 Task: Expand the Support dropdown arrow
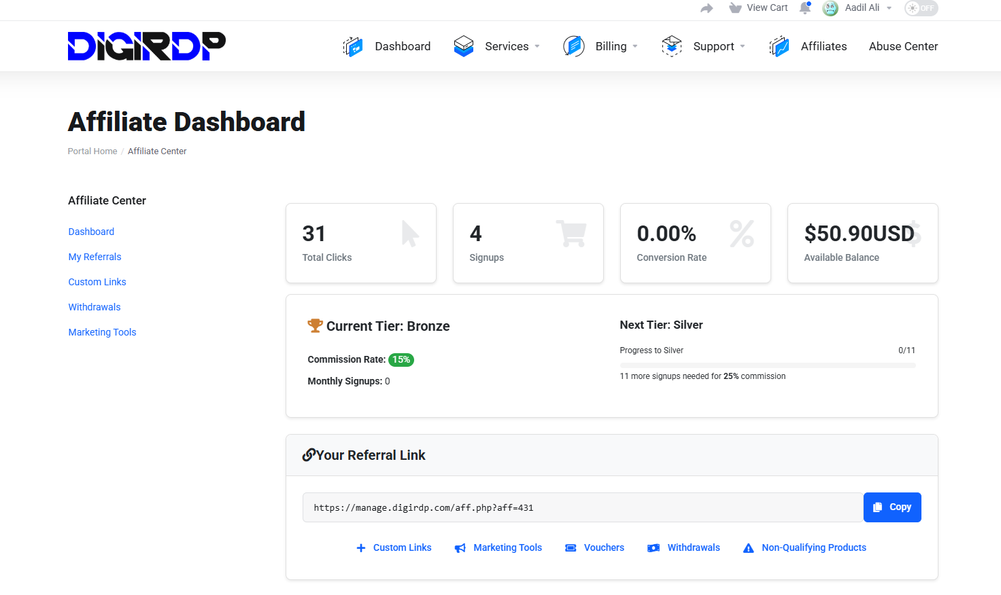743,46
